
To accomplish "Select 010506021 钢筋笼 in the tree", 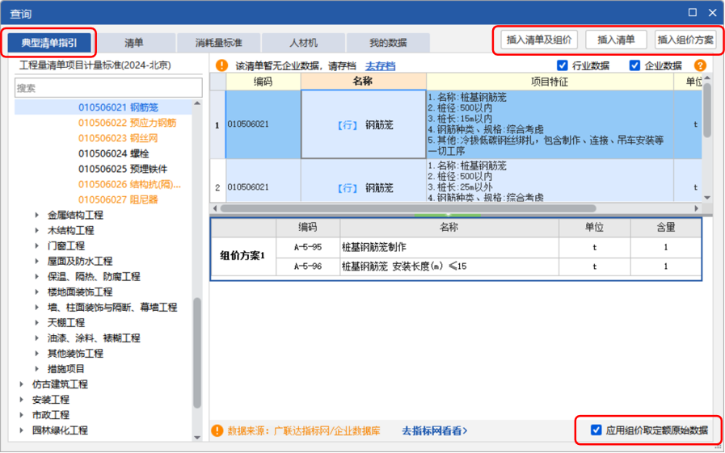I will [118, 107].
